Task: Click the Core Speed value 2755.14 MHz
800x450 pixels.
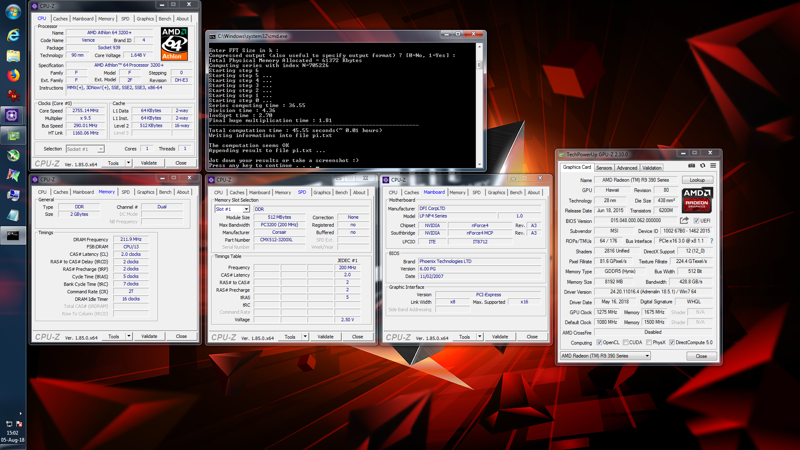Action: tap(85, 111)
